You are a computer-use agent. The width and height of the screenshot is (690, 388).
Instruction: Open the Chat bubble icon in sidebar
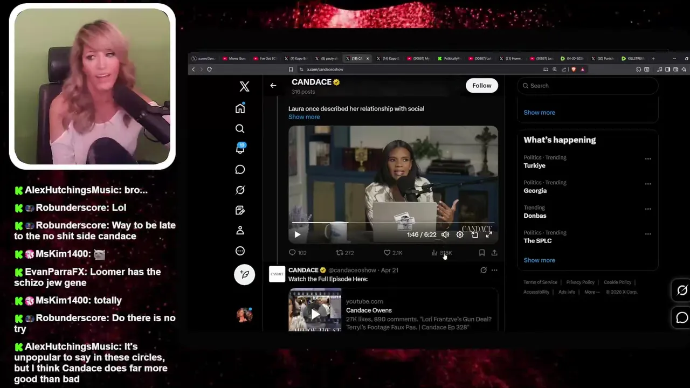240,170
